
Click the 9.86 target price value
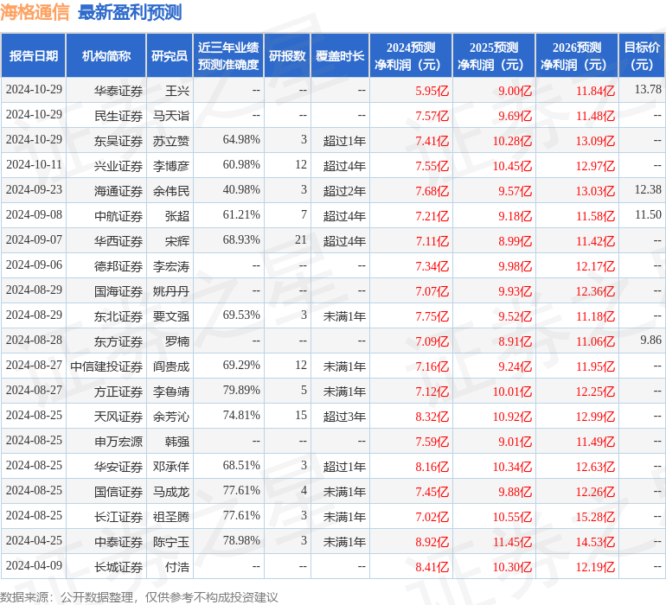[x=650, y=340]
